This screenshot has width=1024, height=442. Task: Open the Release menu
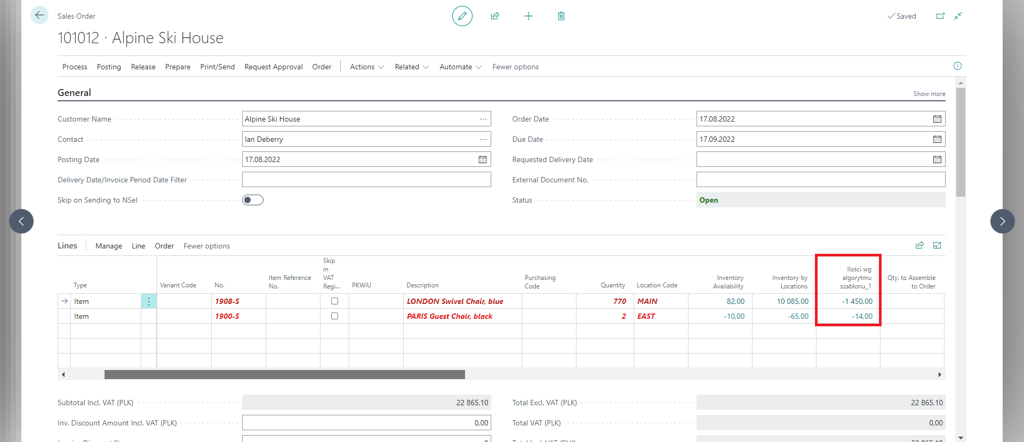[143, 67]
